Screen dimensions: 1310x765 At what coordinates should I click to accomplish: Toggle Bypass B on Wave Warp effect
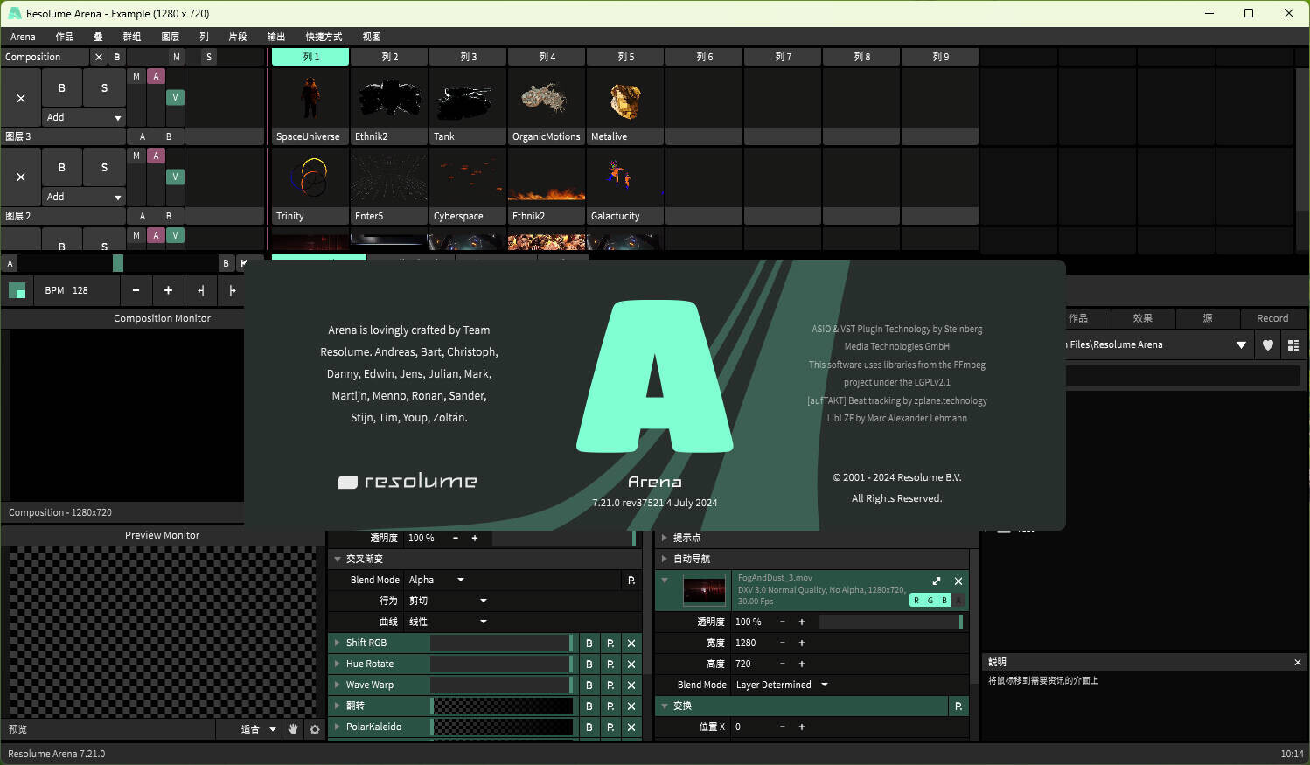click(x=589, y=685)
